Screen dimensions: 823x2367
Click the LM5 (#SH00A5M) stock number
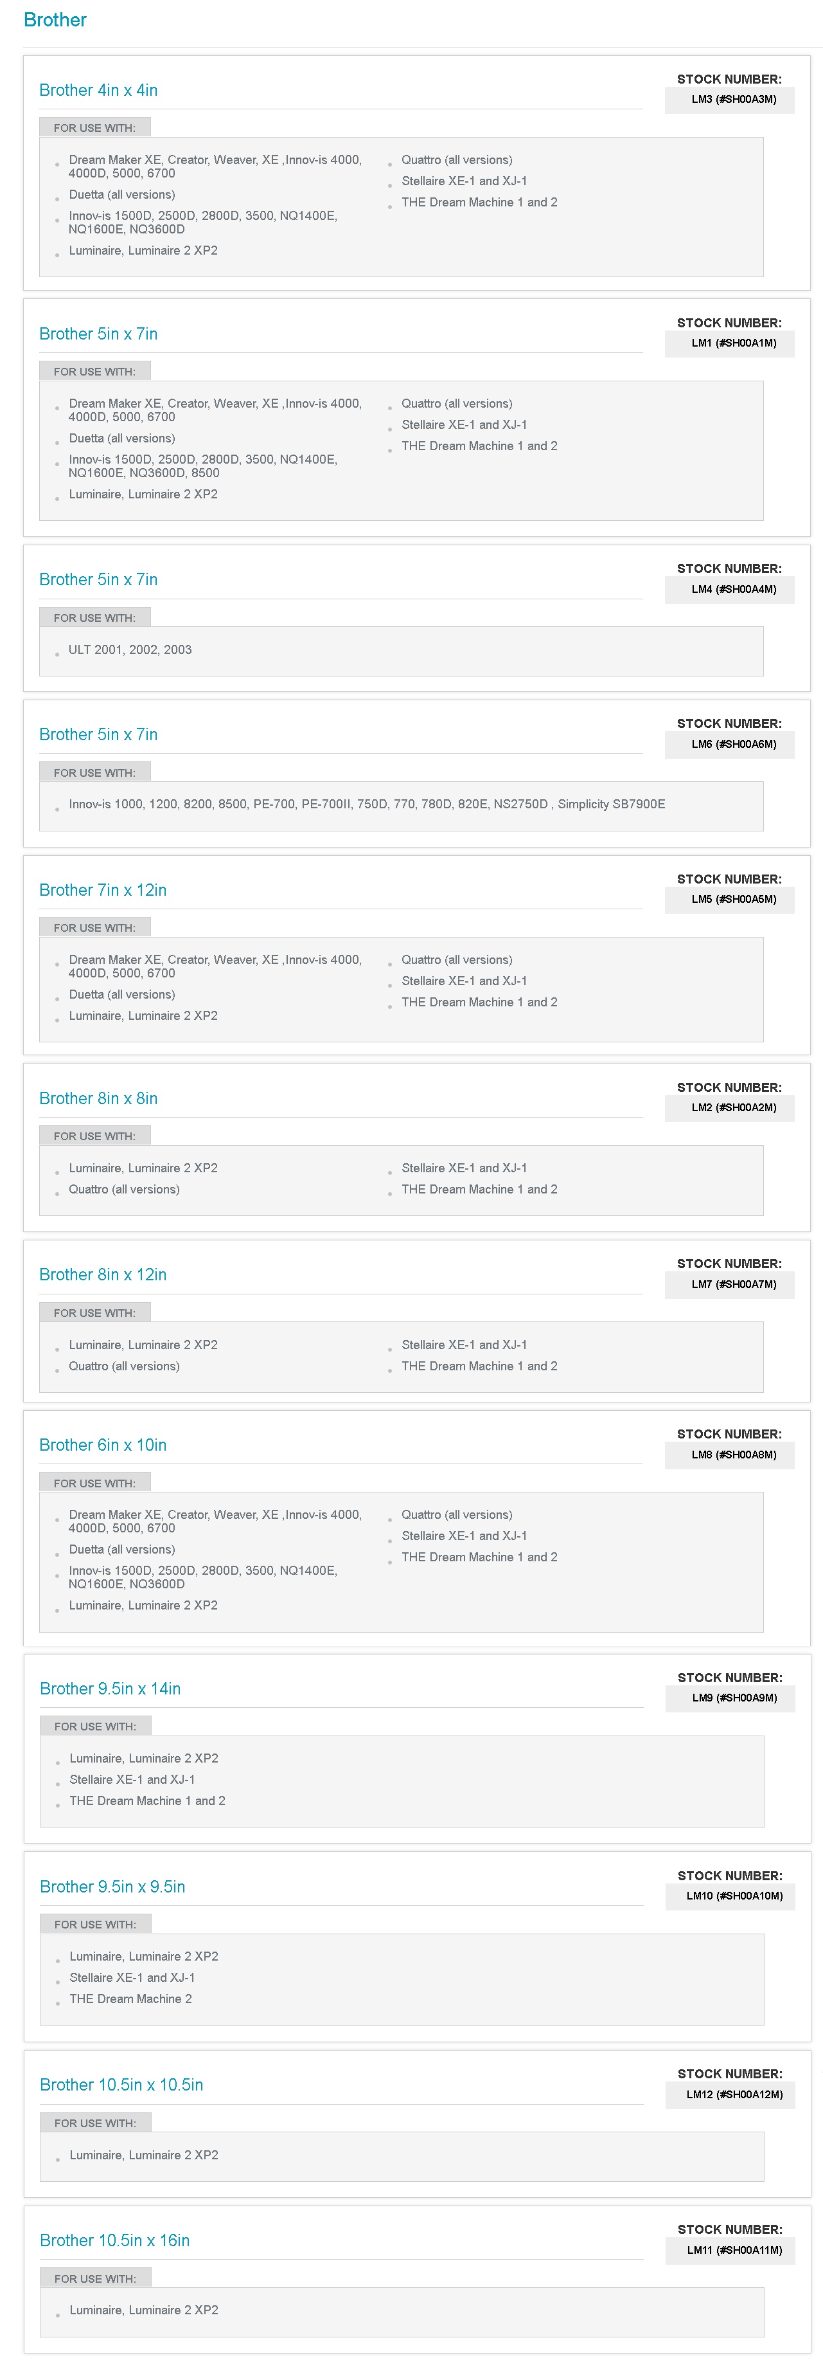(x=733, y=900)
